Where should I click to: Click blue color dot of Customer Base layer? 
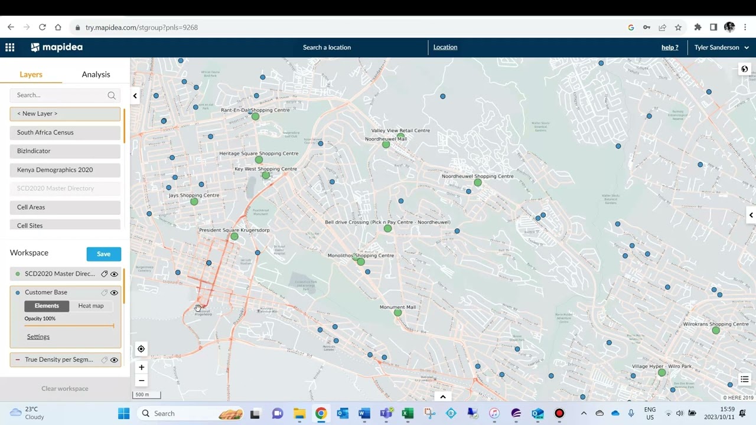18,292
